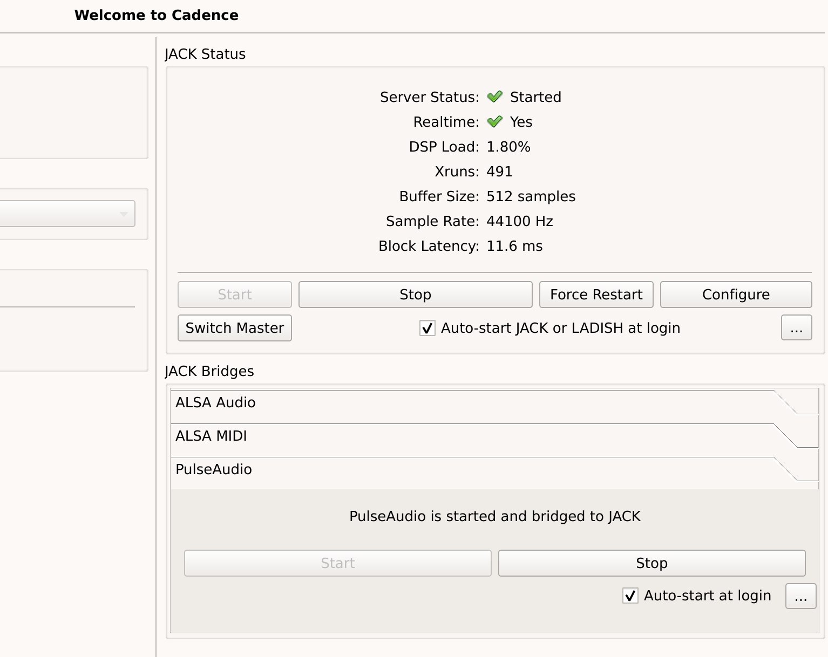Click the green Realtime checkmark icon
Image resolution: width=828 pixels, height=657 pixels.
pos(494,121)
